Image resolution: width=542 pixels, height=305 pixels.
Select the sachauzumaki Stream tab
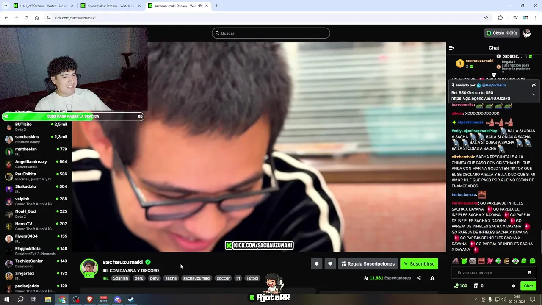pyautogui.click(x=178, y=6)
